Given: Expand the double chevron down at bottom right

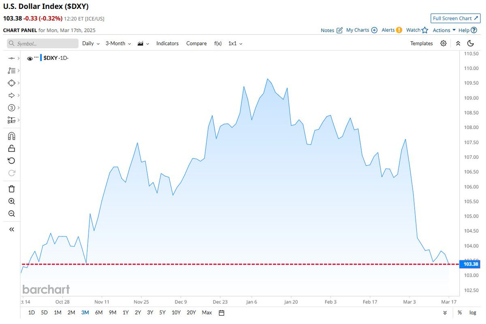Looking at the screenshot, I should point(445,313).
